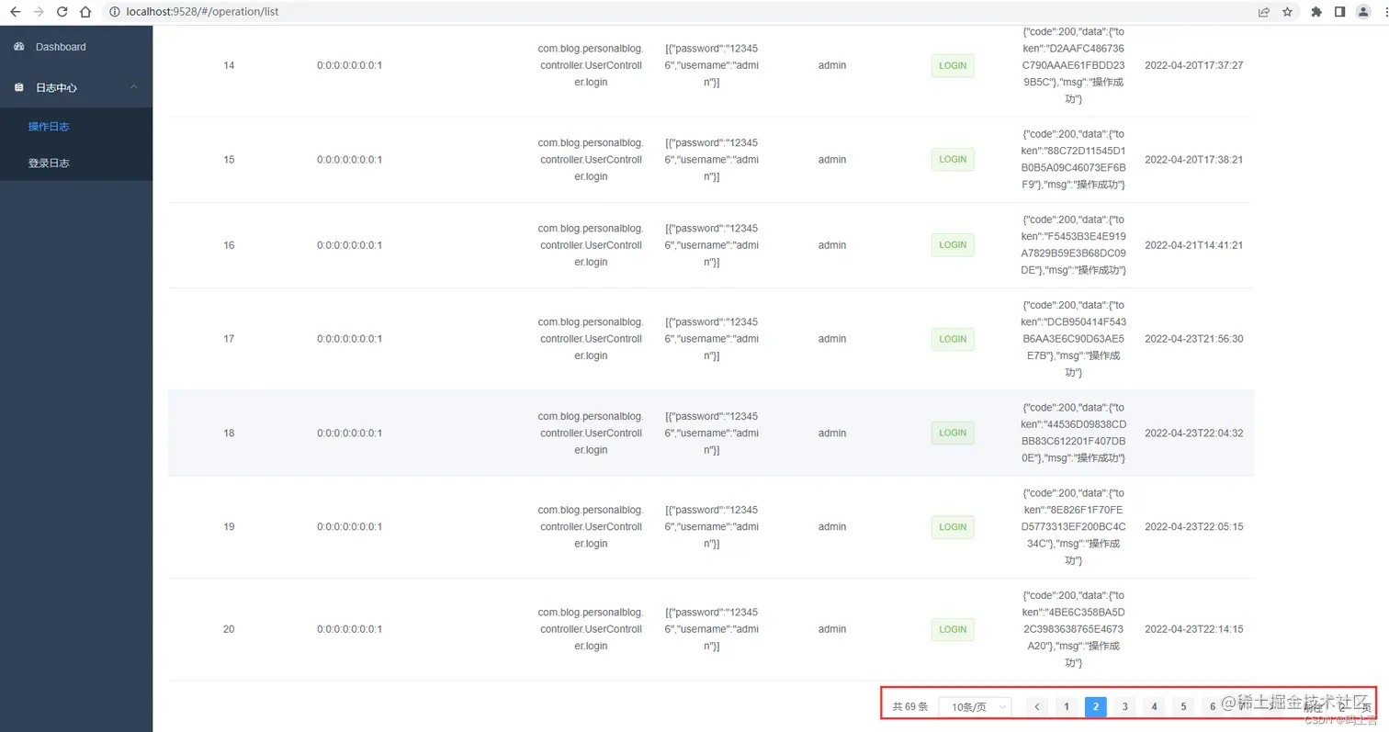This screenshot has height=732, width=1389.
Task: Click timestamp 2022-04-21T14:41:21
Action: [1193, 245]
